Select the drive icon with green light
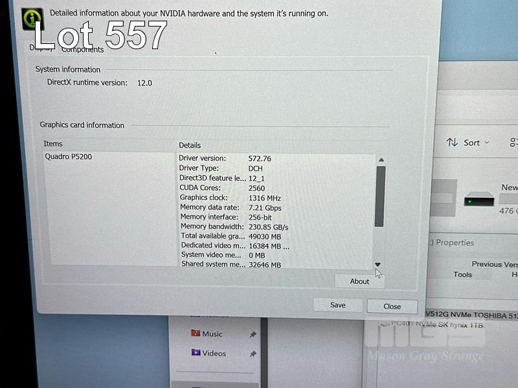This screenshot has width=518, height=388. pos(479,200)
